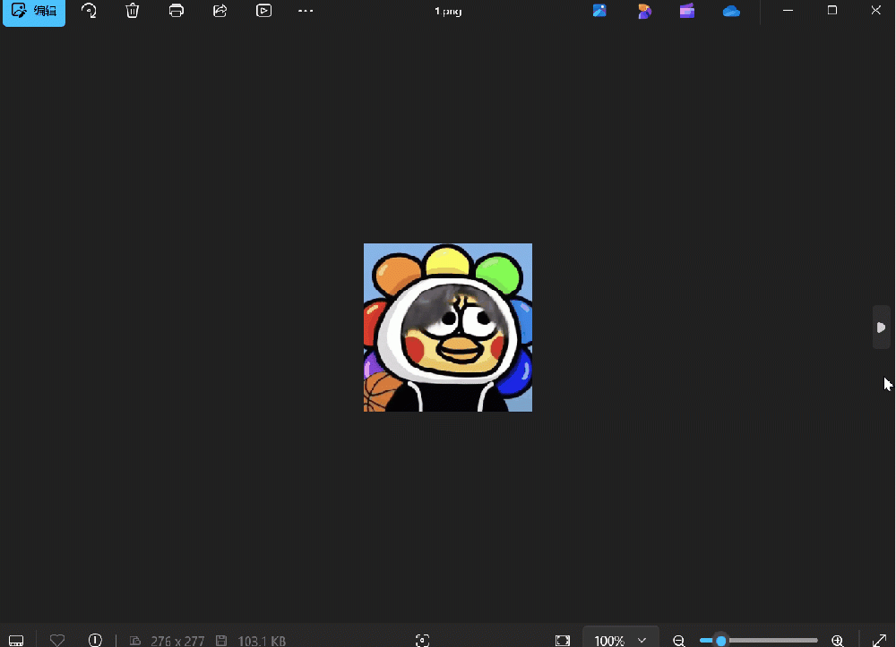Zoom out with the minus magnifier icon
The image size is (896, 647).
click(x=679, y=641)
